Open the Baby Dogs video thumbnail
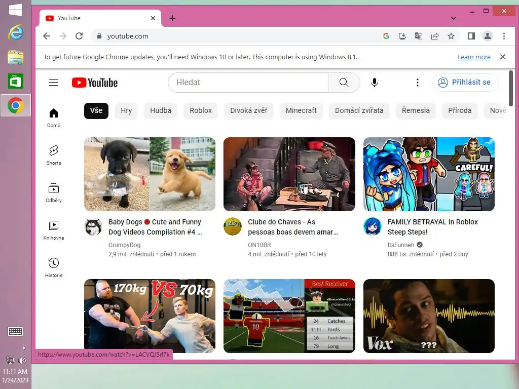 click(x=150, y=174)
